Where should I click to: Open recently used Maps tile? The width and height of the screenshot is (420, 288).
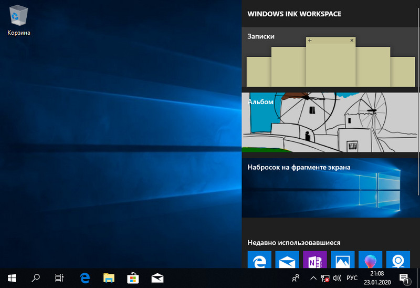point(398,259)
